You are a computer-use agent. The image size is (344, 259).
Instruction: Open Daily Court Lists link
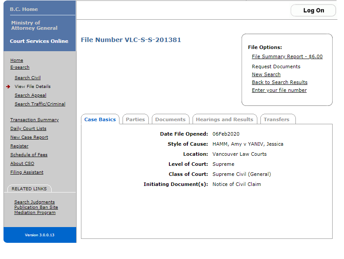[x=28, y=129]
